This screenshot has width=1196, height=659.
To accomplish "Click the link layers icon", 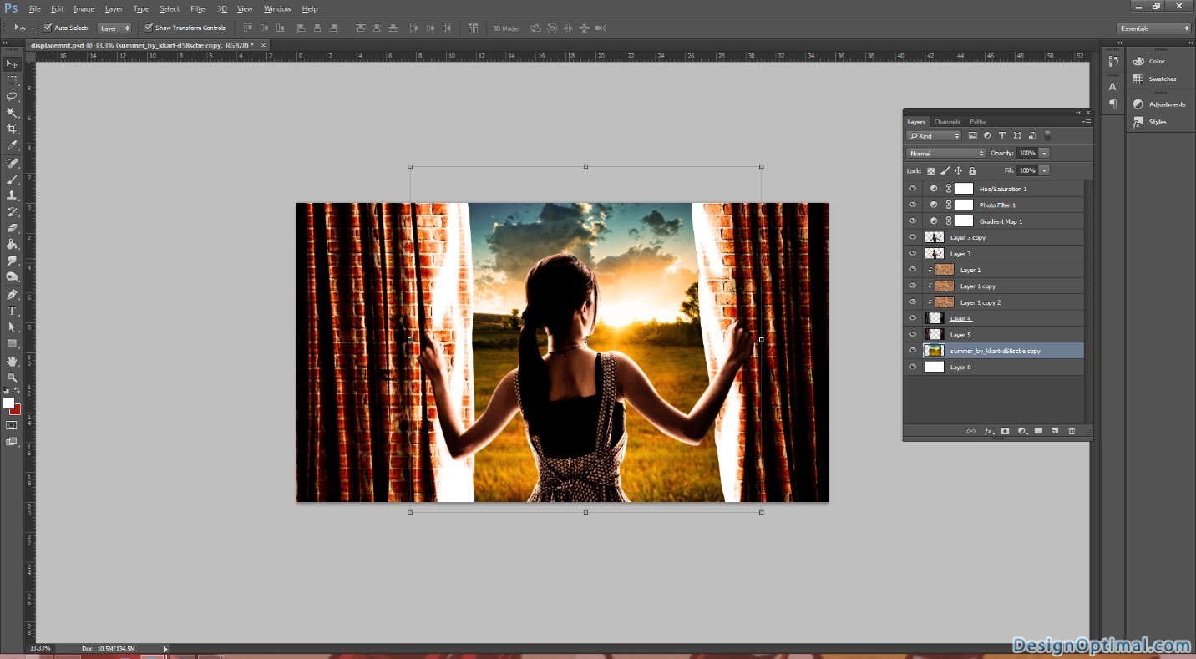I will (970, 431).
